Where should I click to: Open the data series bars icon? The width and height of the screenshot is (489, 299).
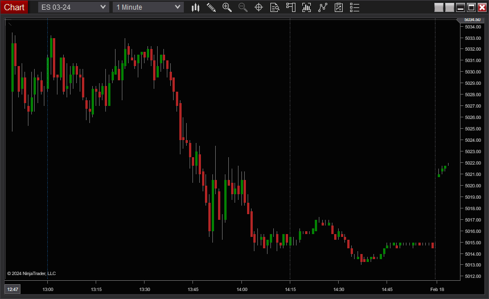(x=307, y=7)
